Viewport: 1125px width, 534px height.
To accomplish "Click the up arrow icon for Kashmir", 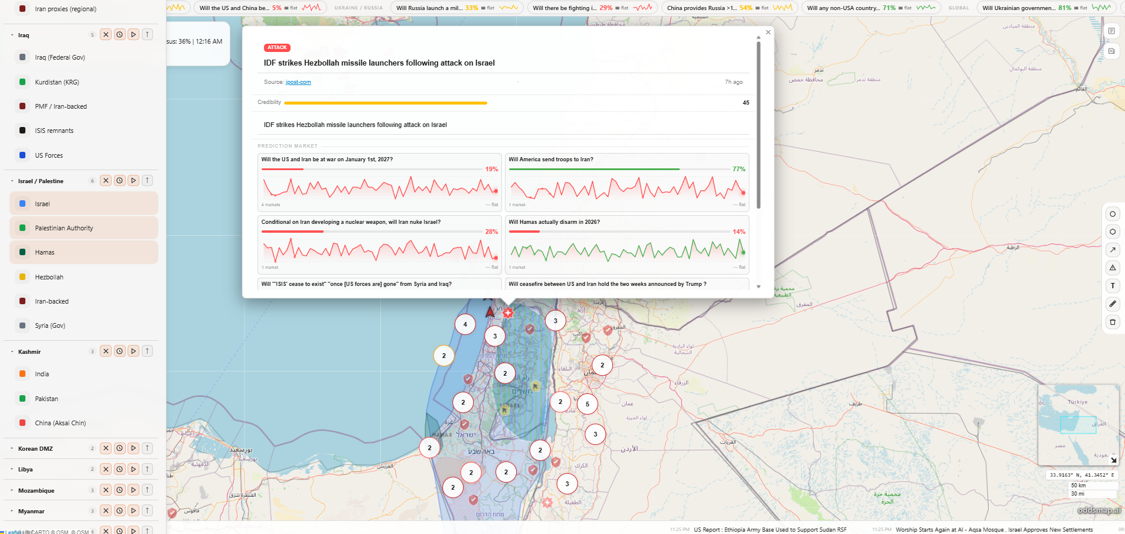I will 148,351.
